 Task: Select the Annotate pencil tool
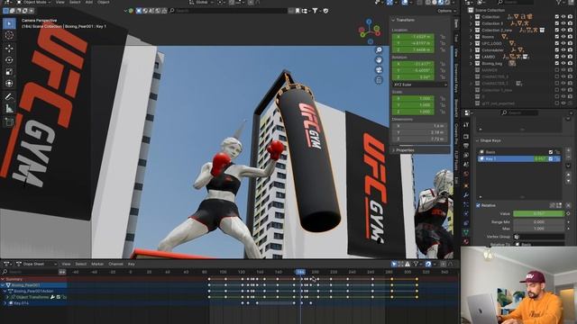point(9,96)
